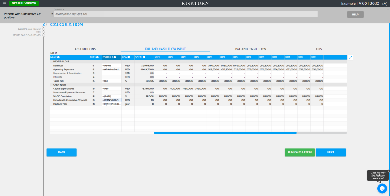
Task: Click the info icon beside UOM header
Action: pyautogui.click(x=129, y=57)
